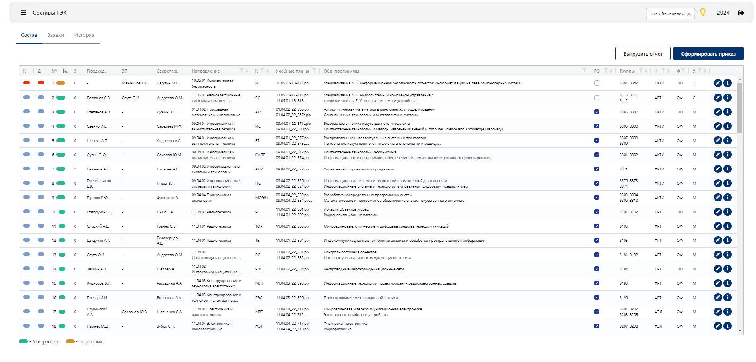Switch to the Заявки tab

pos(56,35)
